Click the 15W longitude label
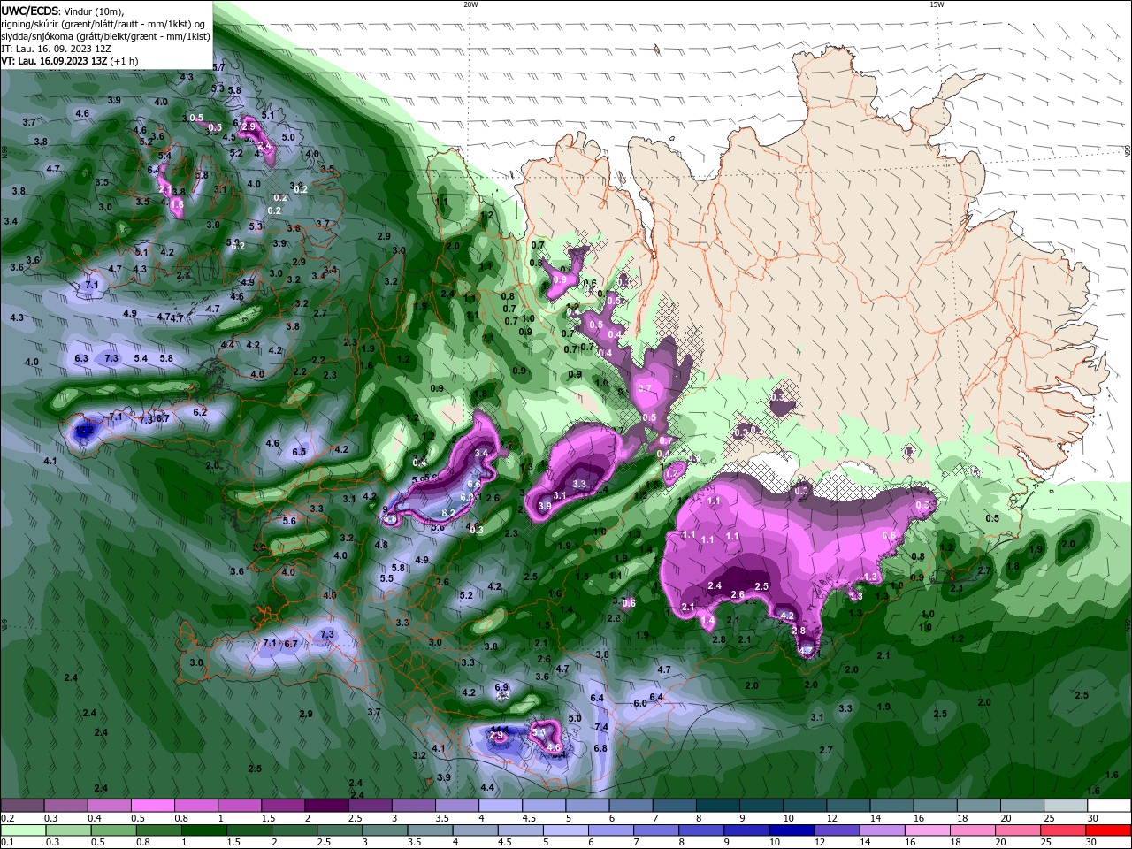The width and height of the screenshot is (1132, 849). [937, 4]
